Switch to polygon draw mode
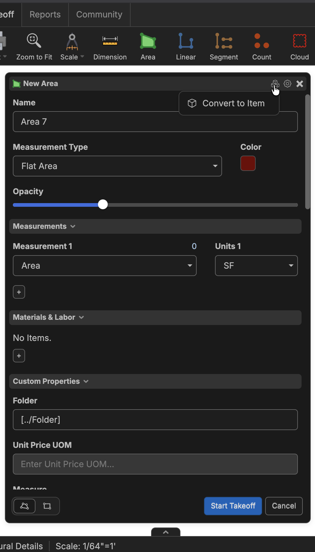The height and width of the screenshot is (552, 315). (24, 506)
